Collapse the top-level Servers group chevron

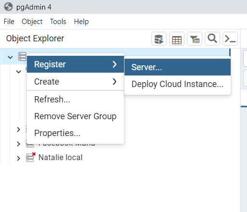click(10, 57)
